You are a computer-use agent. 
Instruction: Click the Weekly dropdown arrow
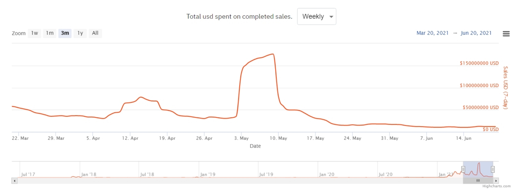click(331, 17)
